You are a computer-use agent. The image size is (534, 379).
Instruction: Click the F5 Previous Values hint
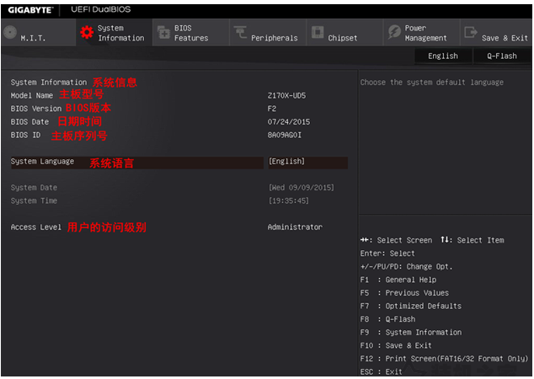click(x=404, y=293)
